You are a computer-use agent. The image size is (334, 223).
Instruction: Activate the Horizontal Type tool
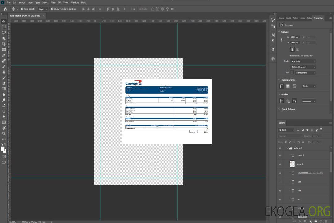click(4, 111)
